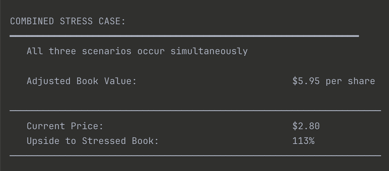The image size is (389, 171).
Task: Click the word 'scenarios'
Action: point(107,51)
